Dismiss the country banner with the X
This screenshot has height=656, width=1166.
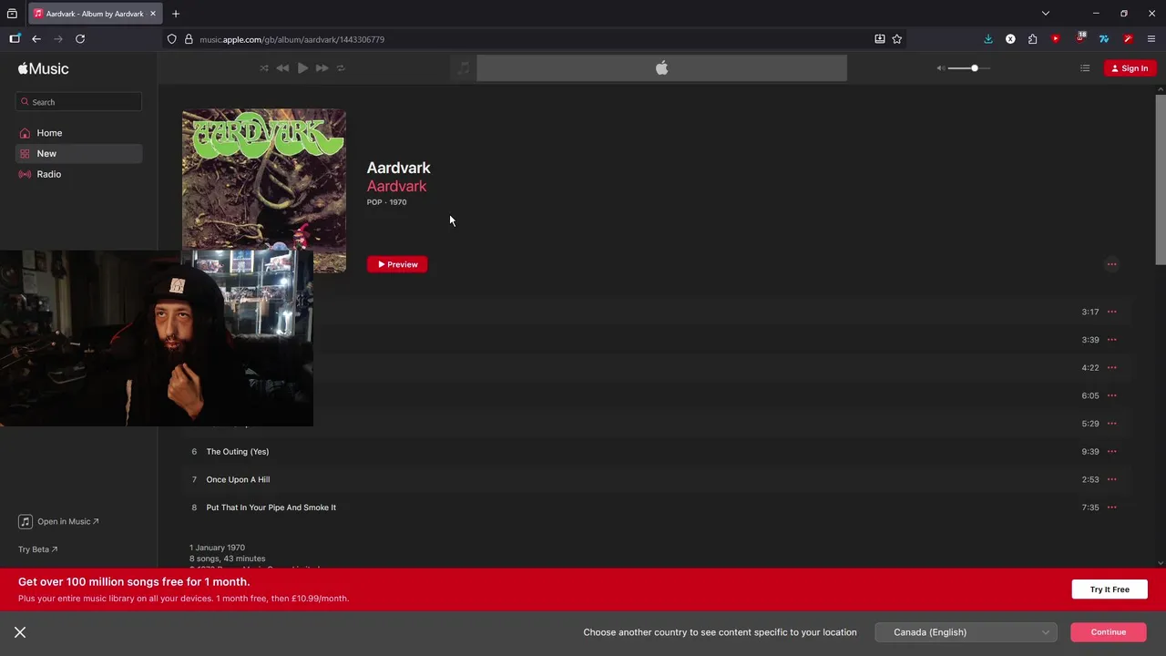tap(20, 632)
